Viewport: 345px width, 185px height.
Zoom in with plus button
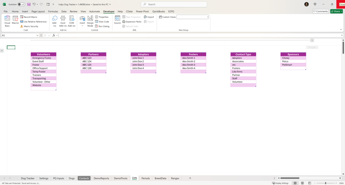[x=336, y=183]
